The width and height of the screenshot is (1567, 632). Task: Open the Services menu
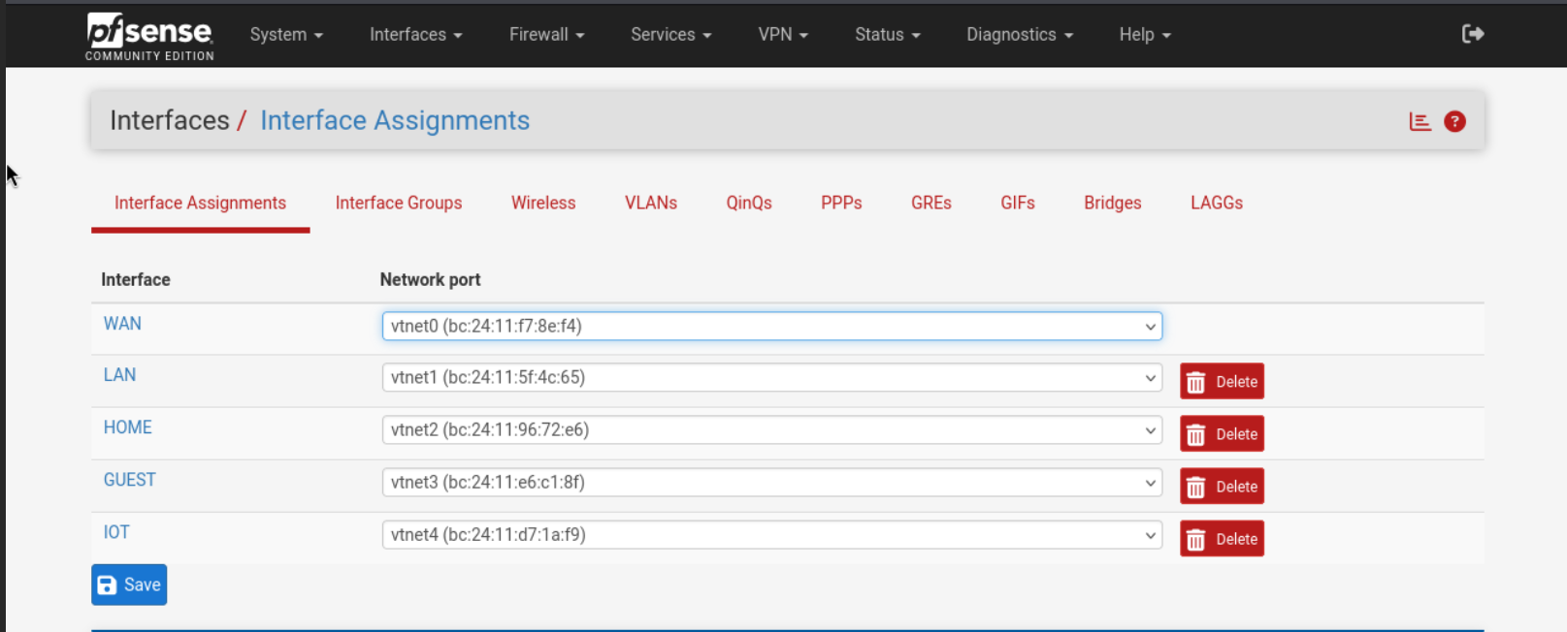click(x=670, y=34)
